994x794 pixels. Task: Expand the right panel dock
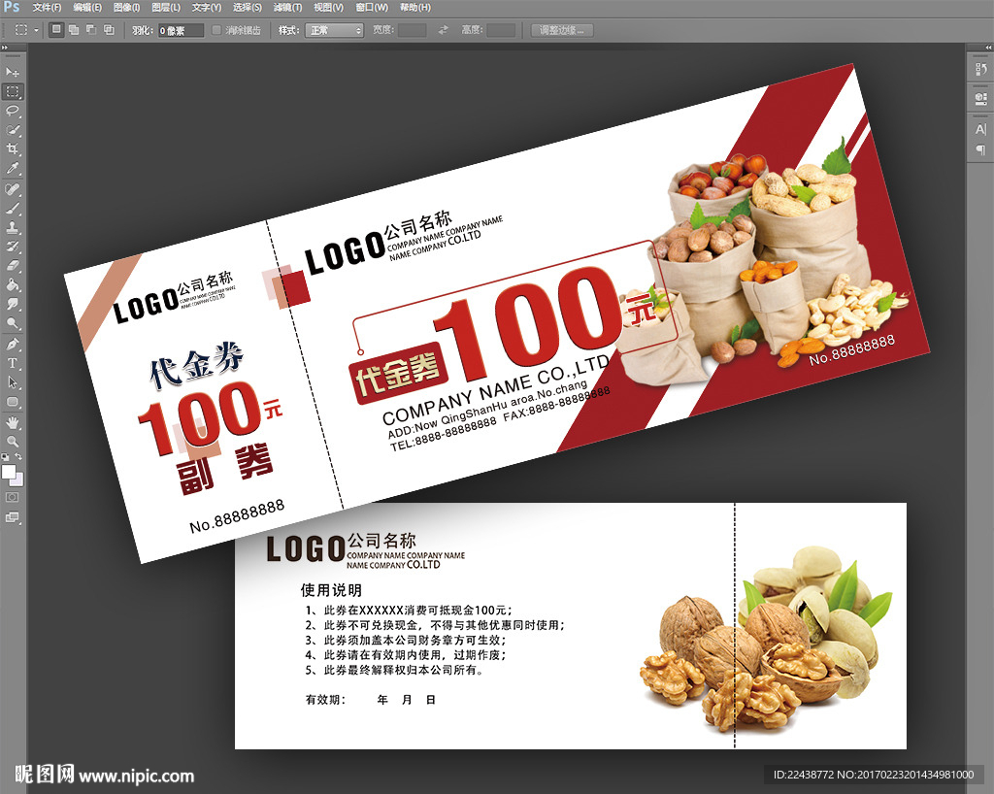click(987, 48)
